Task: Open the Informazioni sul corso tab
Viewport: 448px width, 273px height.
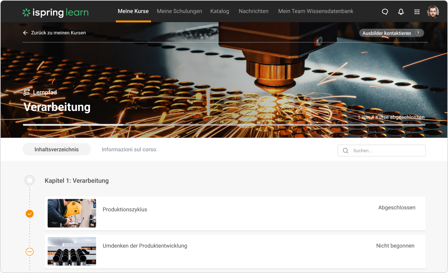Action: [129, 149]
